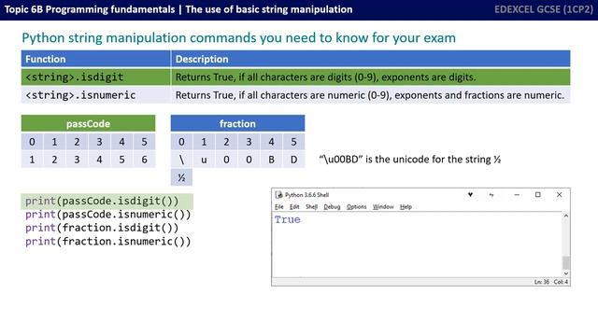Open the Help menu in Python Shell
The image size is (598, 336).
click(406, 207)
